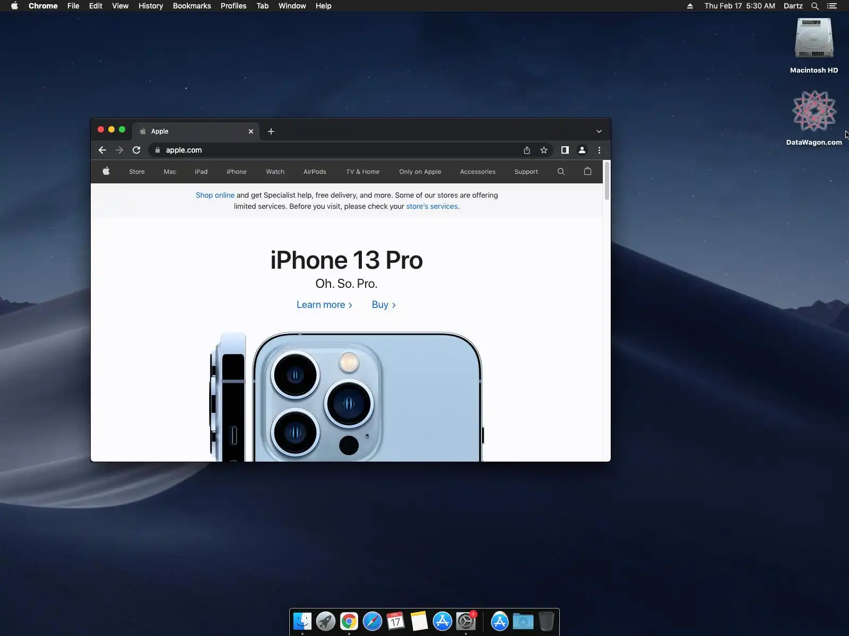Open the Window menu
This screenshot has height=636, width=849.
[292, 6]
